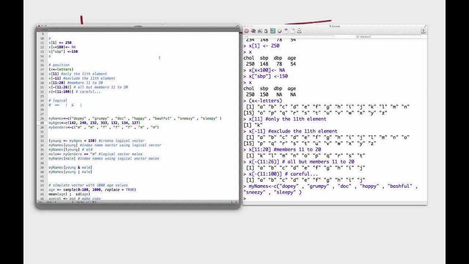This screenshot has height=264, width=469.
Task: Click the lock icon to authorize root access
Action: click(x=266, y=31)
